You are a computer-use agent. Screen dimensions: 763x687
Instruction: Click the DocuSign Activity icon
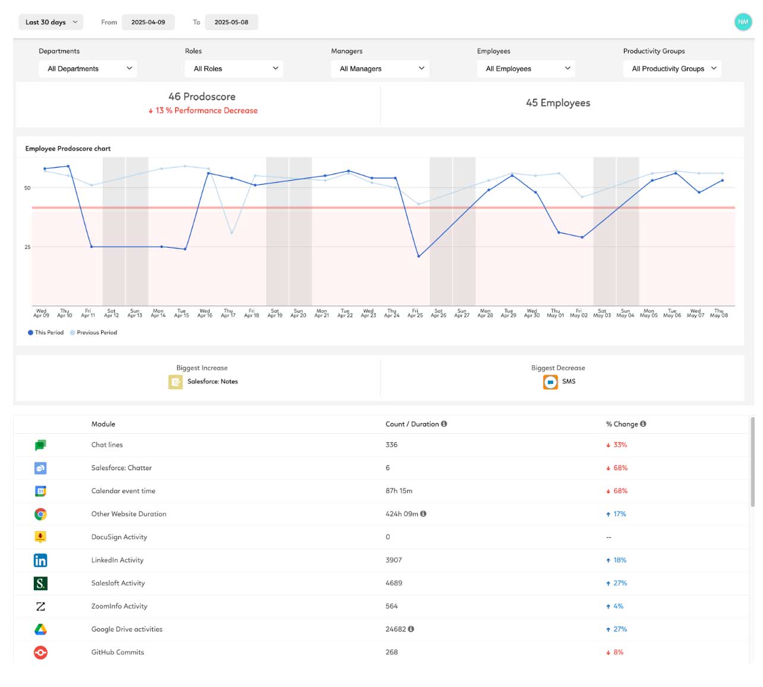(x=40, y=537)
